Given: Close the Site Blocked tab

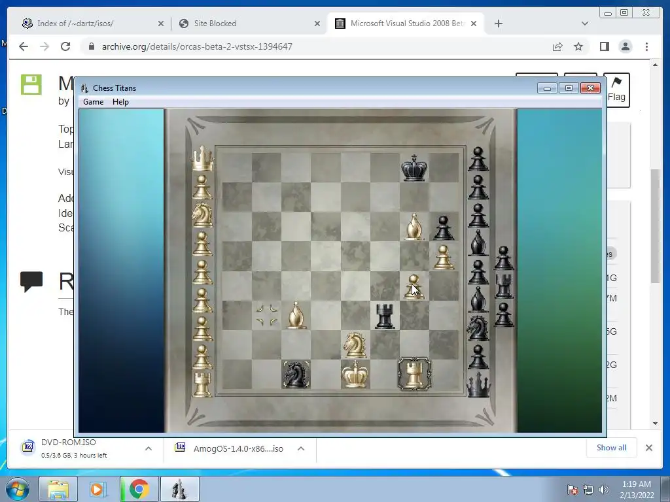Looking at the screenshot, I should click(317, 24).
